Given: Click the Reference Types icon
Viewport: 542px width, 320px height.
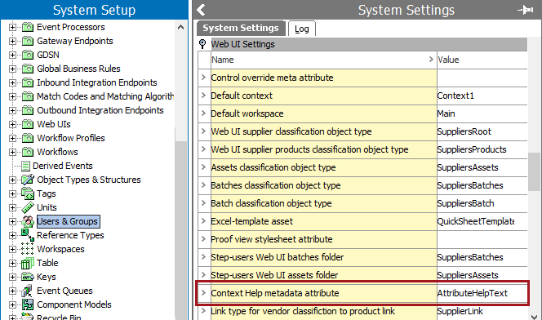Looking at the screenshot, I should (x=28, y=235).
